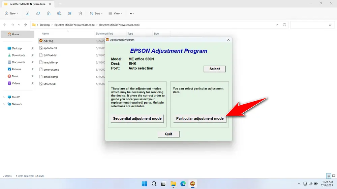Open the Sort dropdown

96,13
